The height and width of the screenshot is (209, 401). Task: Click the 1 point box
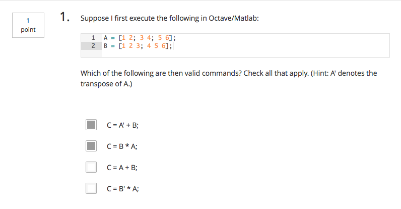pyautogui.click(x=28, y=25)
